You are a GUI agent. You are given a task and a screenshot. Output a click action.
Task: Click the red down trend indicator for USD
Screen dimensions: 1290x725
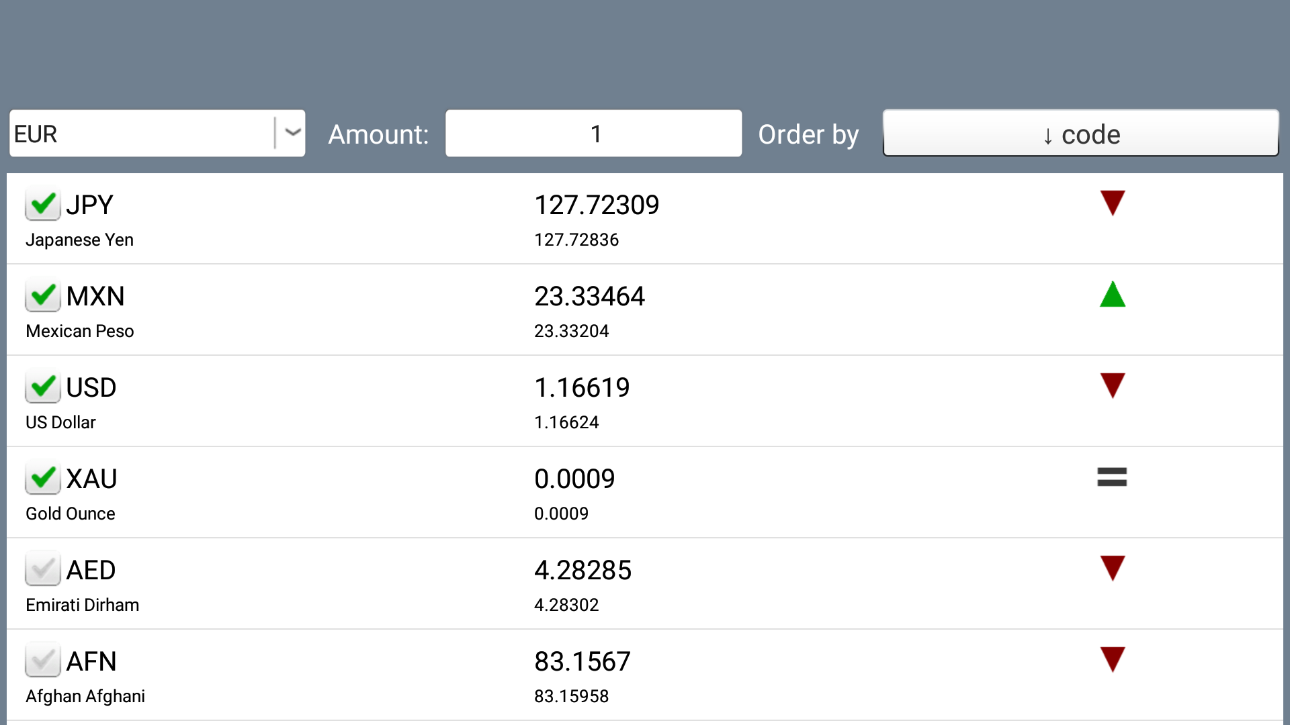pyautogui.click(x=1112, y=385)
